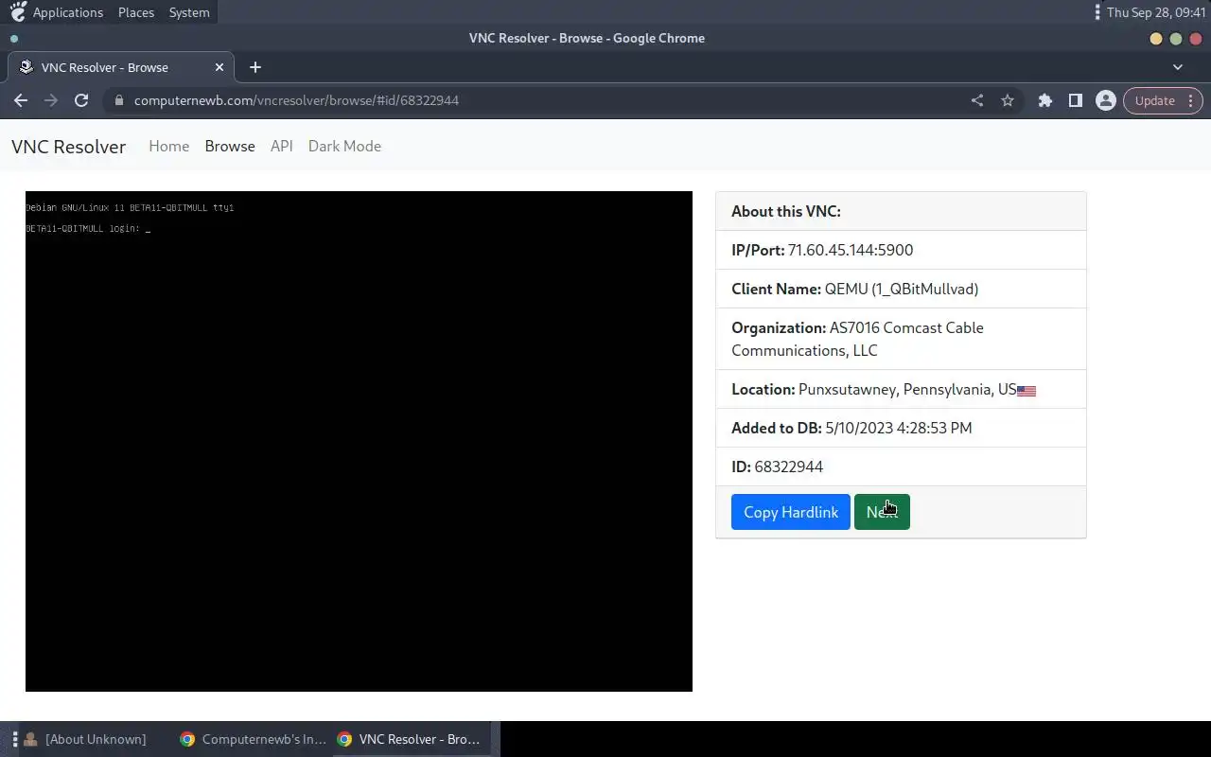Go back with the browser back arrow
The height and width of the screenshot is (757, 1211).
pos(21,100)
